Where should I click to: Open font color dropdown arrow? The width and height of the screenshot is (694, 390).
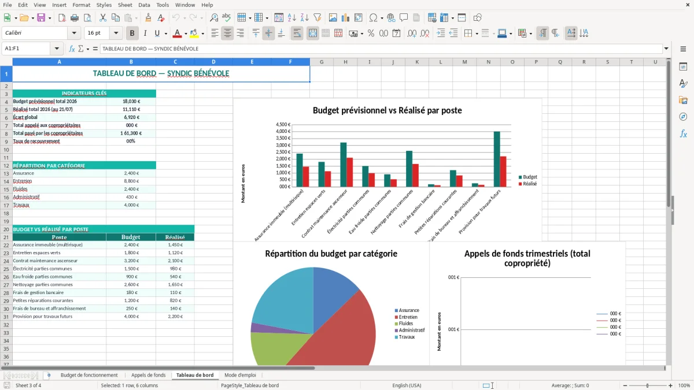point(186,34)
